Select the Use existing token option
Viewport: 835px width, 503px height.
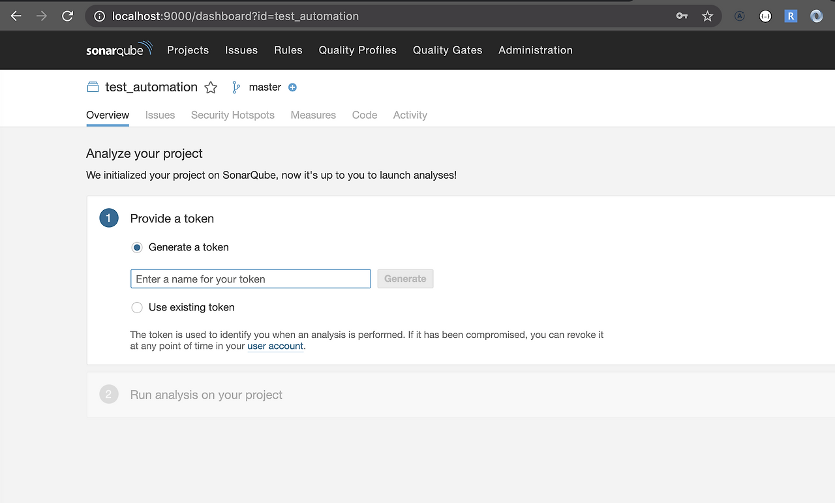coord(137,307)
